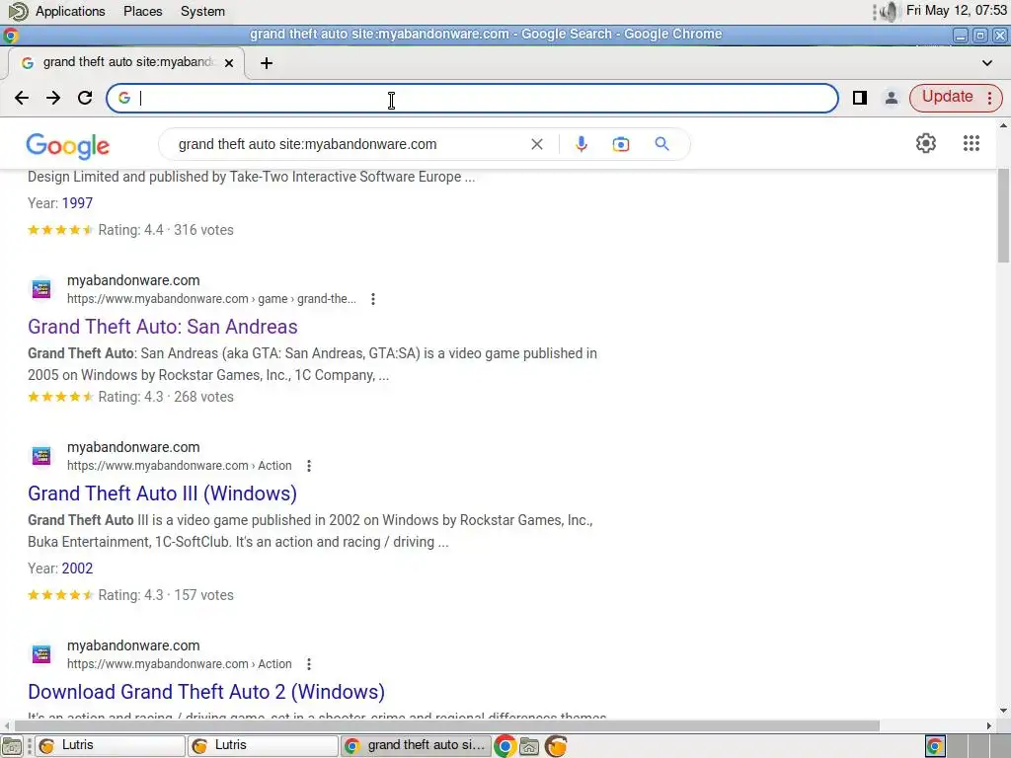1011x758 pixels.
Task: Open a new tab with the plus button
Action: 267,63
